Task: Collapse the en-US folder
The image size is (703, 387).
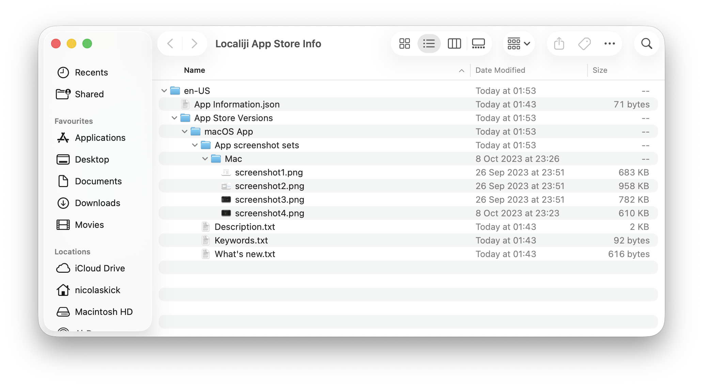Action: click(x=164, y=91)
